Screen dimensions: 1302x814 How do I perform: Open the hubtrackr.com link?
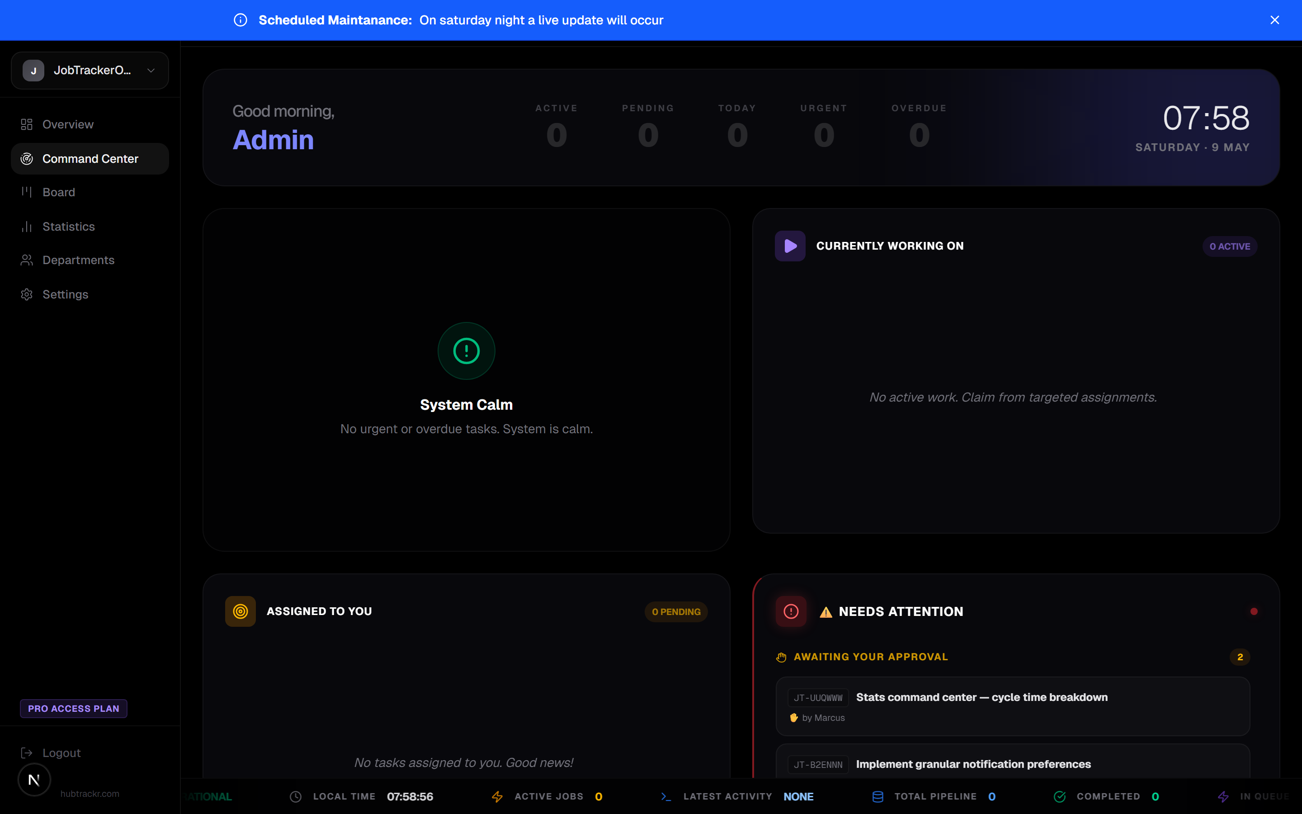(x=90, y=794)
